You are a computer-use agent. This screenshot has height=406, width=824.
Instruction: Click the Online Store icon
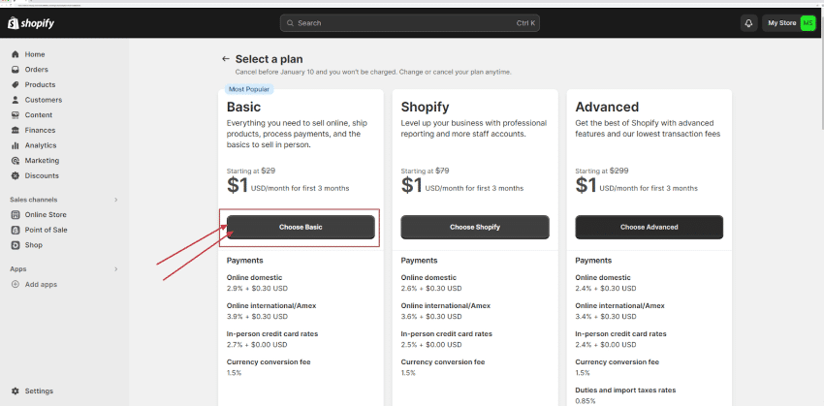pos(16,215)
